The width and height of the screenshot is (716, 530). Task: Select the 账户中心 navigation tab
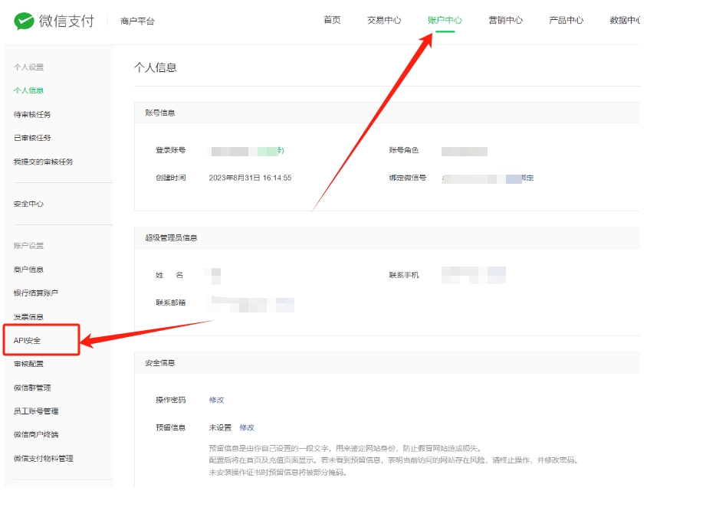click(x=443, y=20)
